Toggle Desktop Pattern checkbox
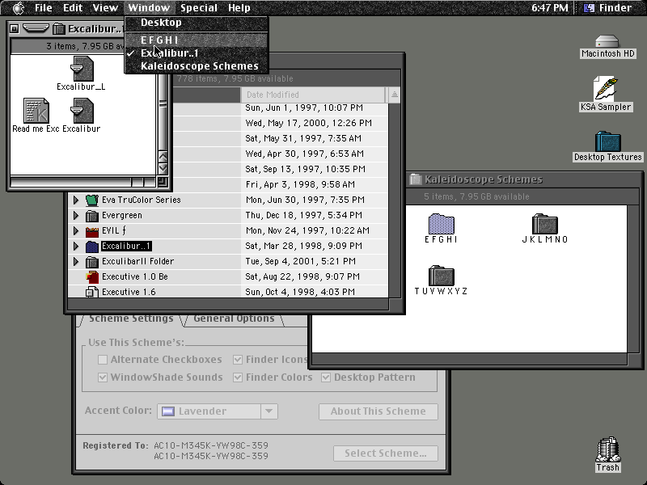The image size is (647, 485). (326, 377)
